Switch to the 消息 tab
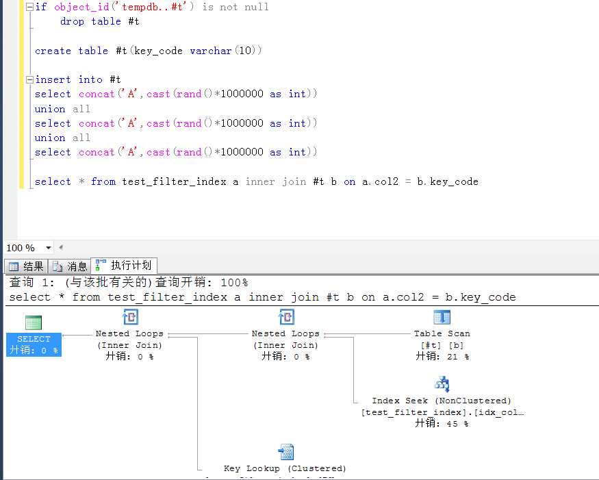The width and height of the screenshot is (599, 480). (70, 266)
